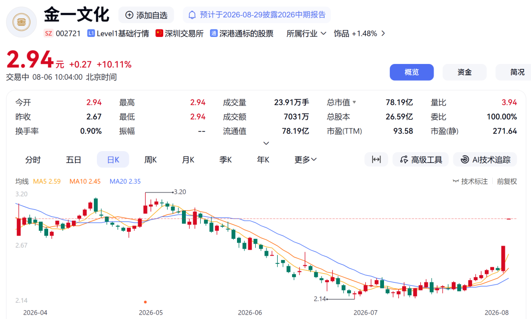Open the 更多 K-line period dropdown

pos(305,159)
